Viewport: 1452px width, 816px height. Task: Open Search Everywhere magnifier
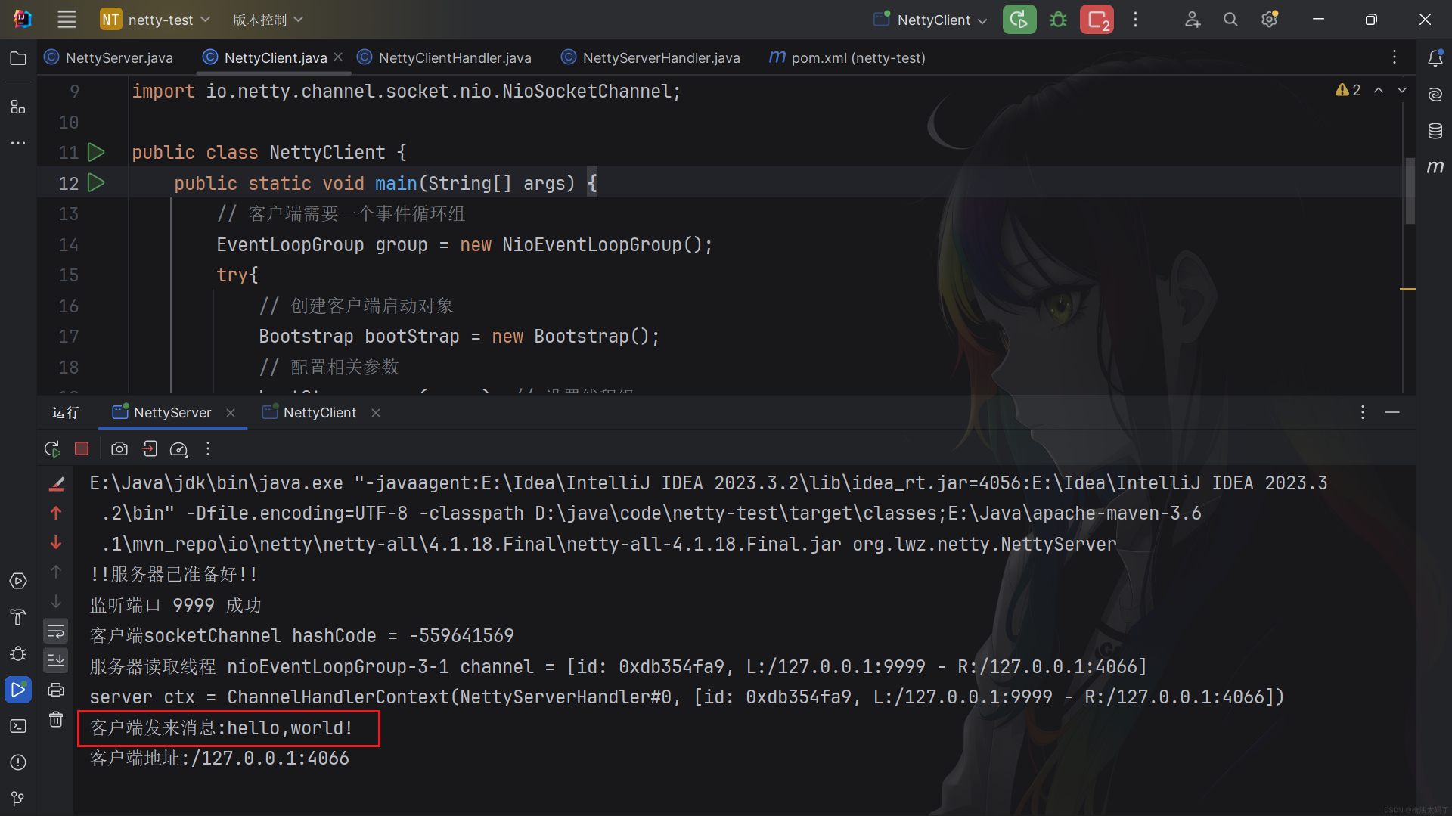tap(1230, 20)
